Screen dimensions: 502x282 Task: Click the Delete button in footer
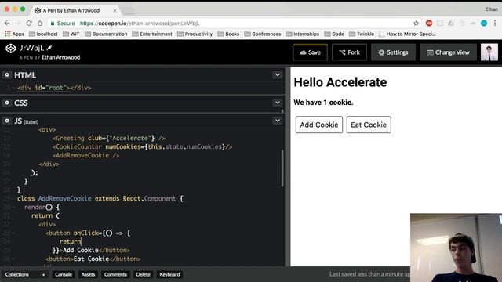pos(143,274)
